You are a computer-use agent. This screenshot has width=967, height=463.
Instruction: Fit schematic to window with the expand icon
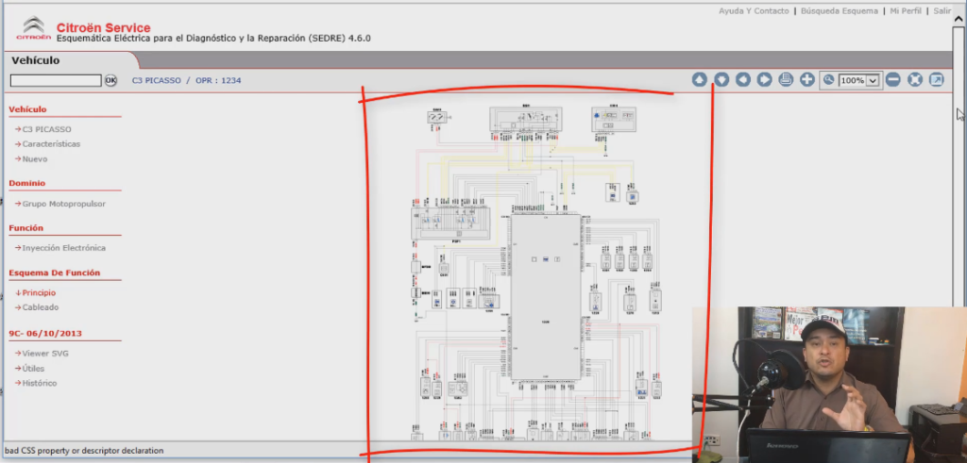coord(914,79)
